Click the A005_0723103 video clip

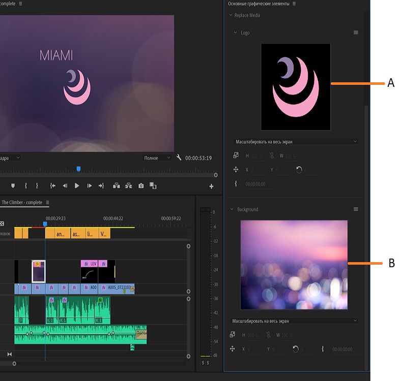pyautogui.click(x=120, y=288)
